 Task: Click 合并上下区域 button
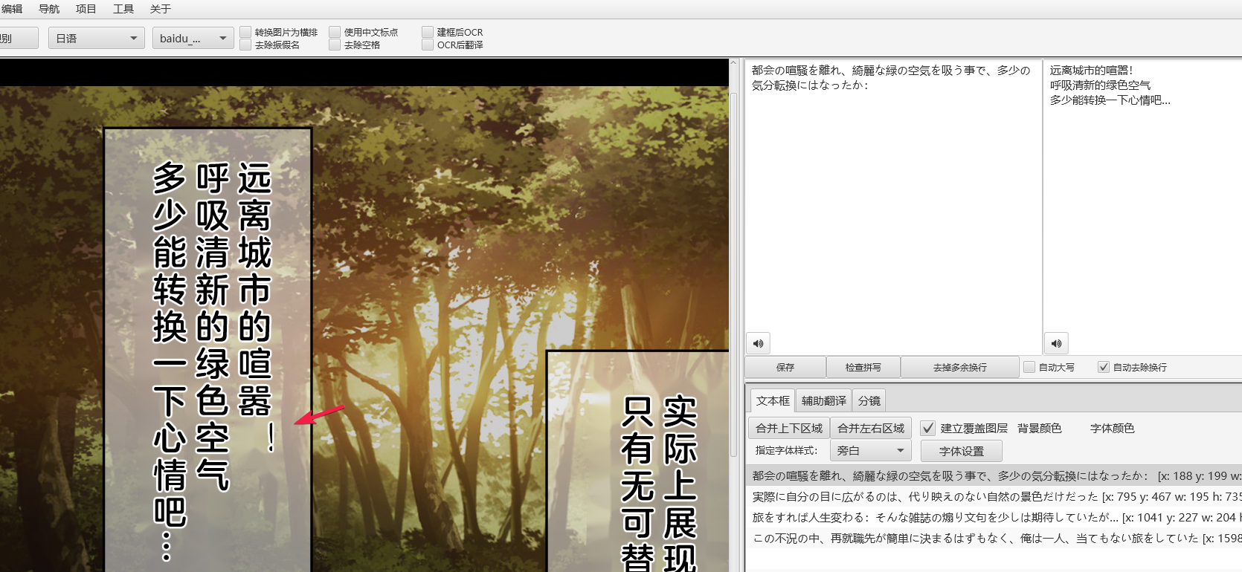789,428
